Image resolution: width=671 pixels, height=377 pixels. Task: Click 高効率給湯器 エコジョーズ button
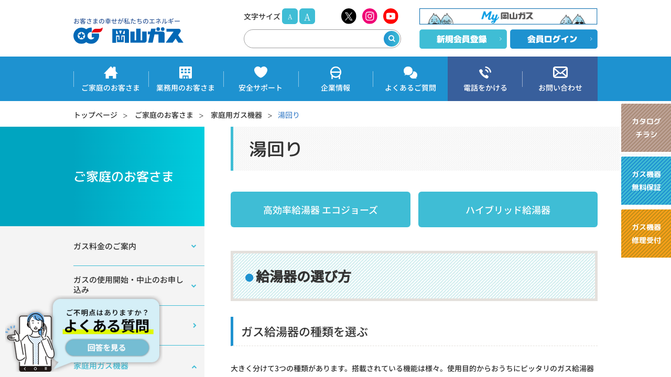320,209
